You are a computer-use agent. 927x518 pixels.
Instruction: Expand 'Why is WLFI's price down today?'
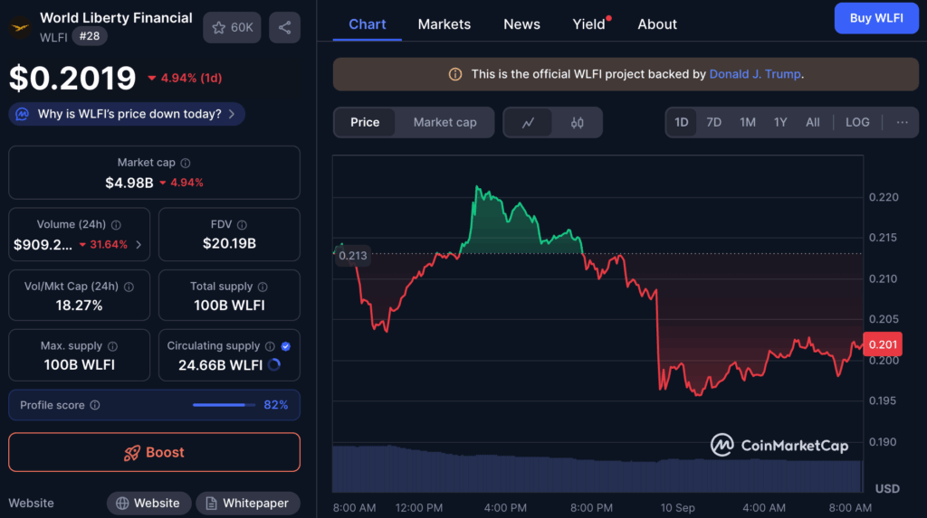[x=127, y=114]
